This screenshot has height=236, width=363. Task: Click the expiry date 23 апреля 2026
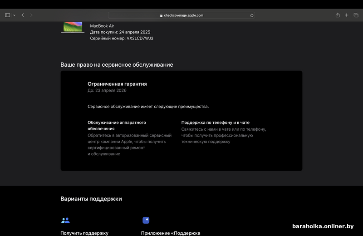pos(111,90)
